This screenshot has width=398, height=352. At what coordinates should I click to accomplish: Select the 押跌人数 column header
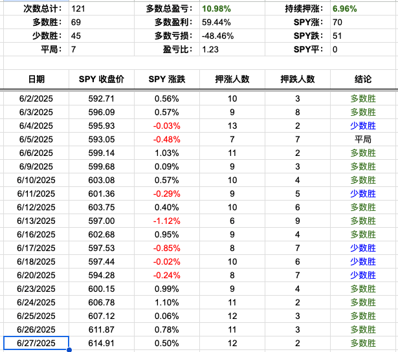298,79
